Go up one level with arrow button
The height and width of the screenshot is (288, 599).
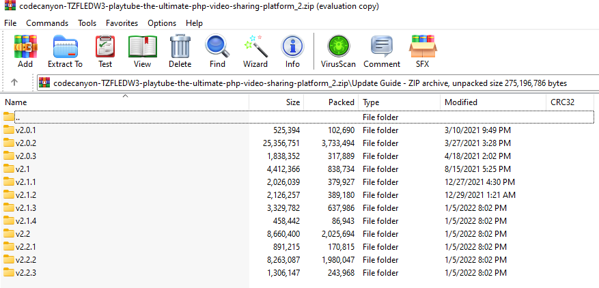click(x=14, y=83)
